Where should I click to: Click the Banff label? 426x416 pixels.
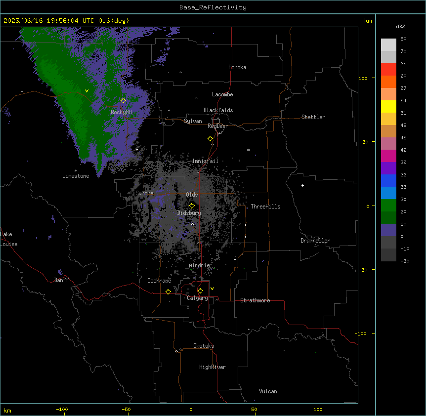click(x=61, y=280)
